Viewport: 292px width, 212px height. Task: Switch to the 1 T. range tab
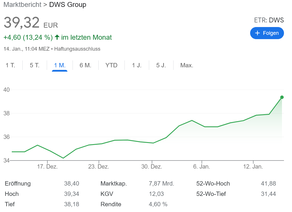[x=10, y=65]
